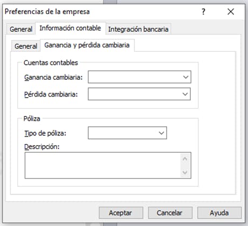Switch to the outer General tab

pos(21,29)
